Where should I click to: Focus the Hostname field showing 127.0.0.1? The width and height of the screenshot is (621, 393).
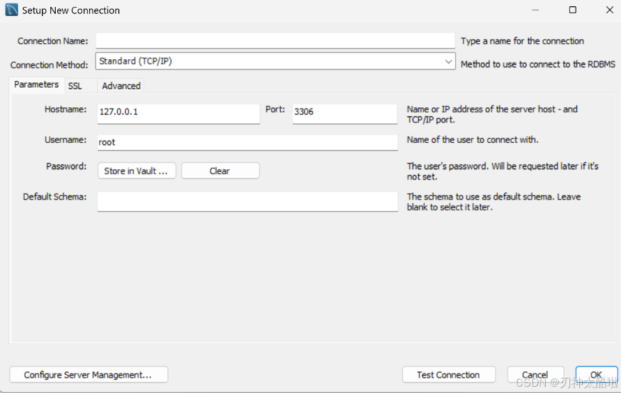pos(178,114)
